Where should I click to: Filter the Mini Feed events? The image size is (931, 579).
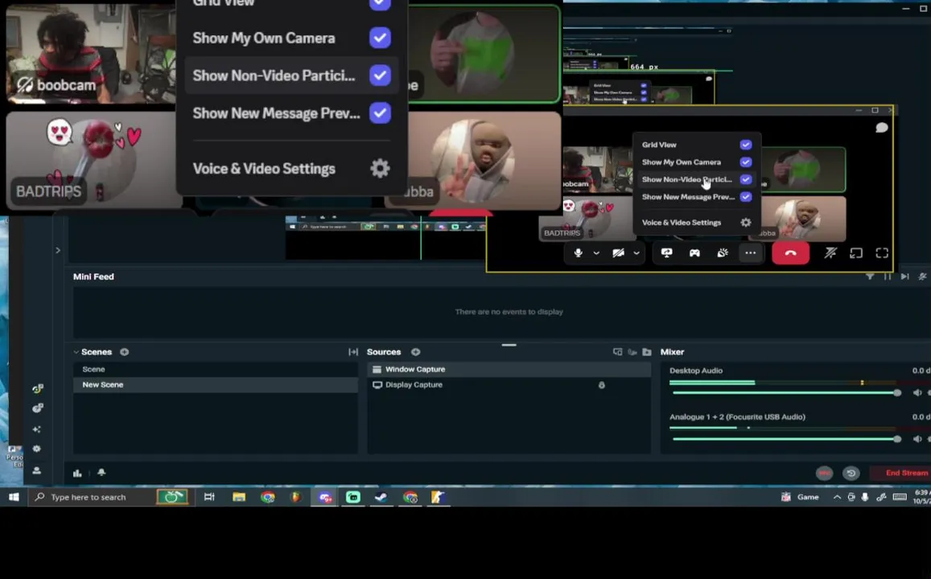[870, 277]
